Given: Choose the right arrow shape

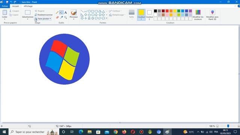Looking at the screenshot, I should point(96,15).
